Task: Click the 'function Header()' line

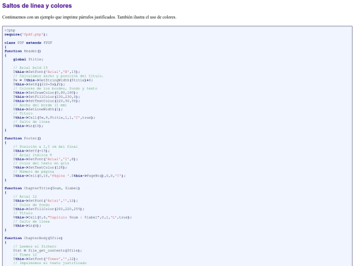Action: click(22, 51)
